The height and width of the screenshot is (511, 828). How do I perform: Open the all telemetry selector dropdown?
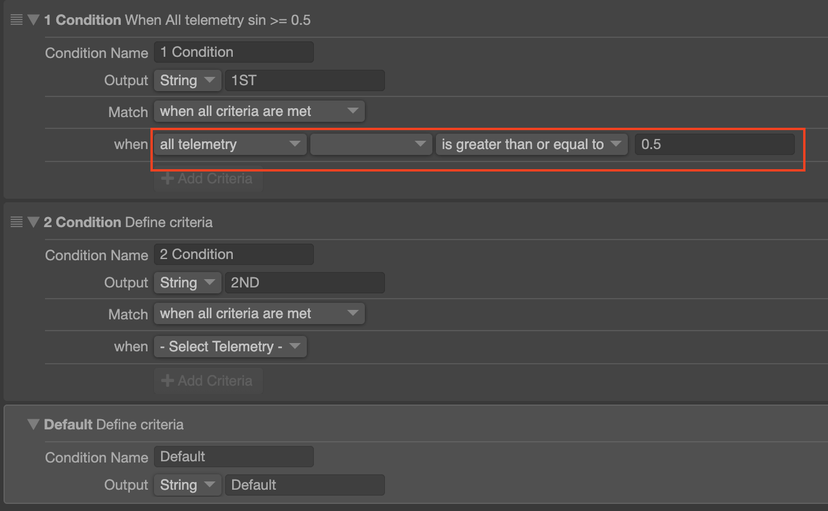(230, 144)
